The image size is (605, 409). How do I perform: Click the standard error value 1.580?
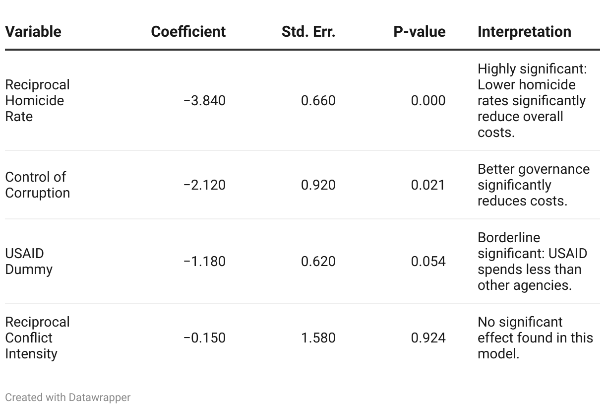tap(318, 338)
